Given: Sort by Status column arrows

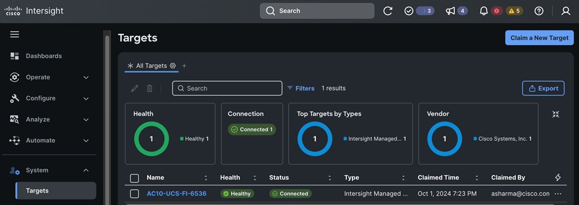Looking at the screenshot, I should coord(329,178).
